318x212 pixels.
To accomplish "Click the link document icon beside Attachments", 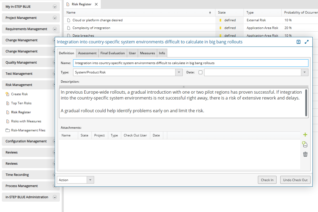I will coord(305,144).
